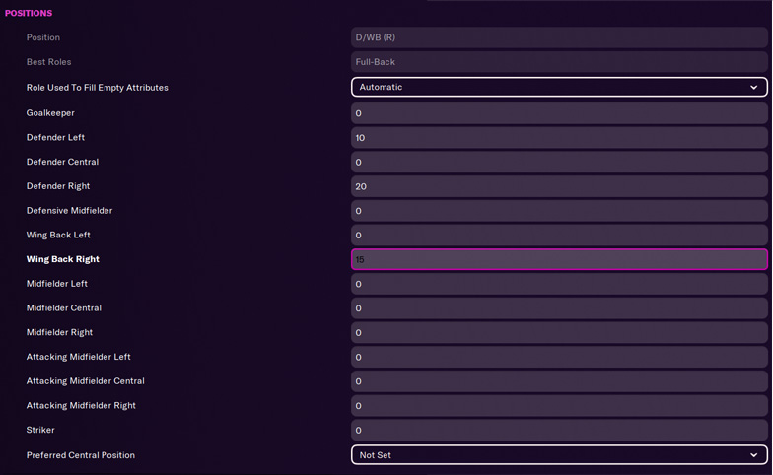Viewport: 773px width, 475px height.
Task: Select the Midfielder Left value field
Action: click(559, 284)
